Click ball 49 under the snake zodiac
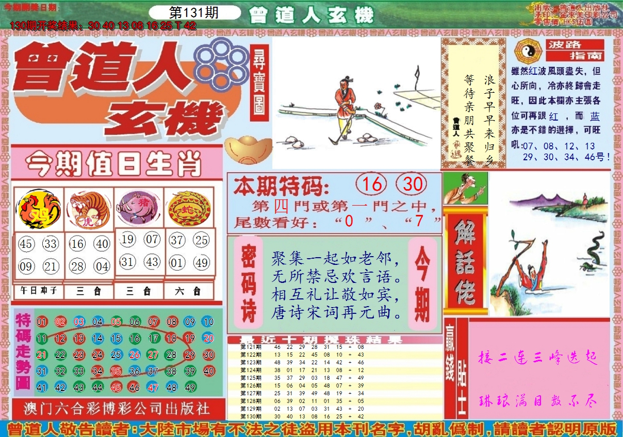The height and width of the screenshot is (437, 623). [x=202, y=263]
